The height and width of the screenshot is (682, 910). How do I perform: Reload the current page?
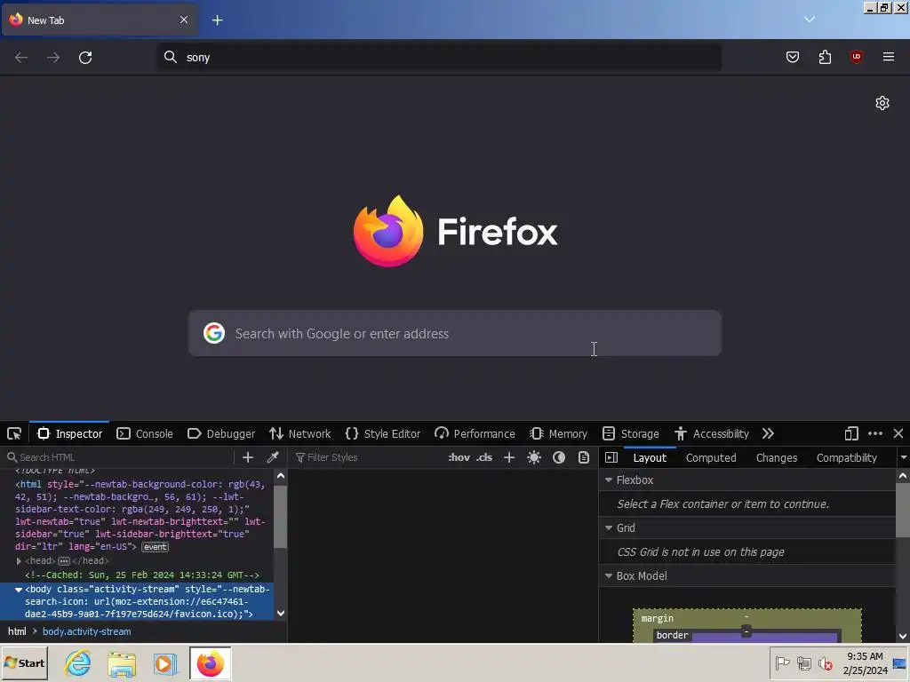click(x=85, y=58)
